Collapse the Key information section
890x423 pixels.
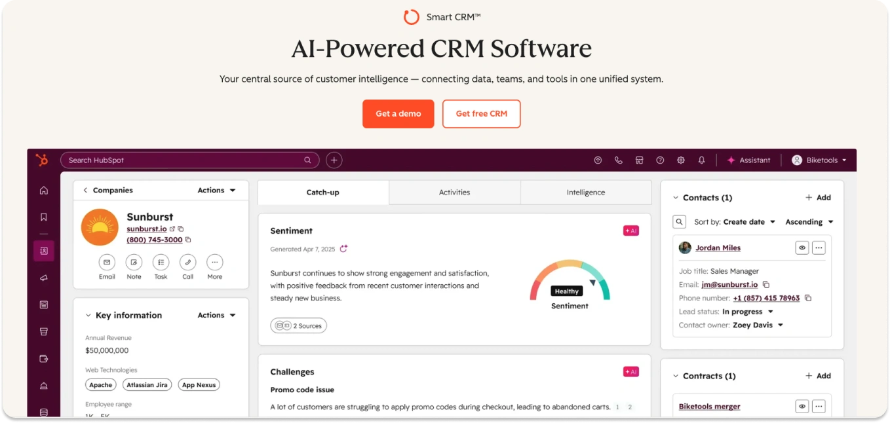[x=88, y=315]
